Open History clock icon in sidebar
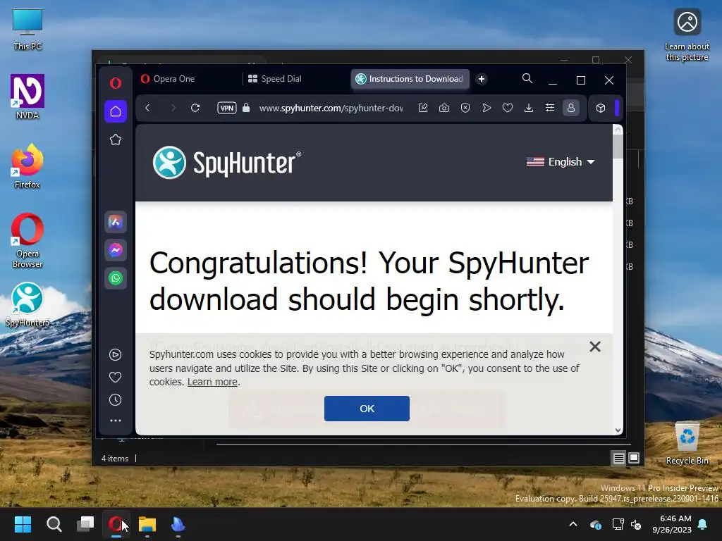 (115, 400)
